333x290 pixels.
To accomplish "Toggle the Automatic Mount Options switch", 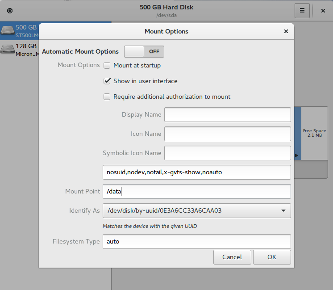I will (144, 51).
